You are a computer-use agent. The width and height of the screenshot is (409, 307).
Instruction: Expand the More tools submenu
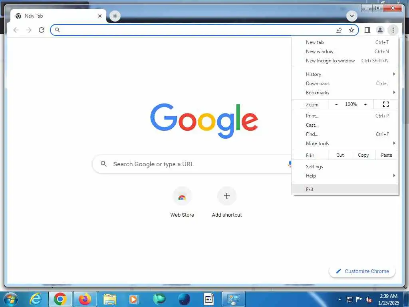coord(345,144)
